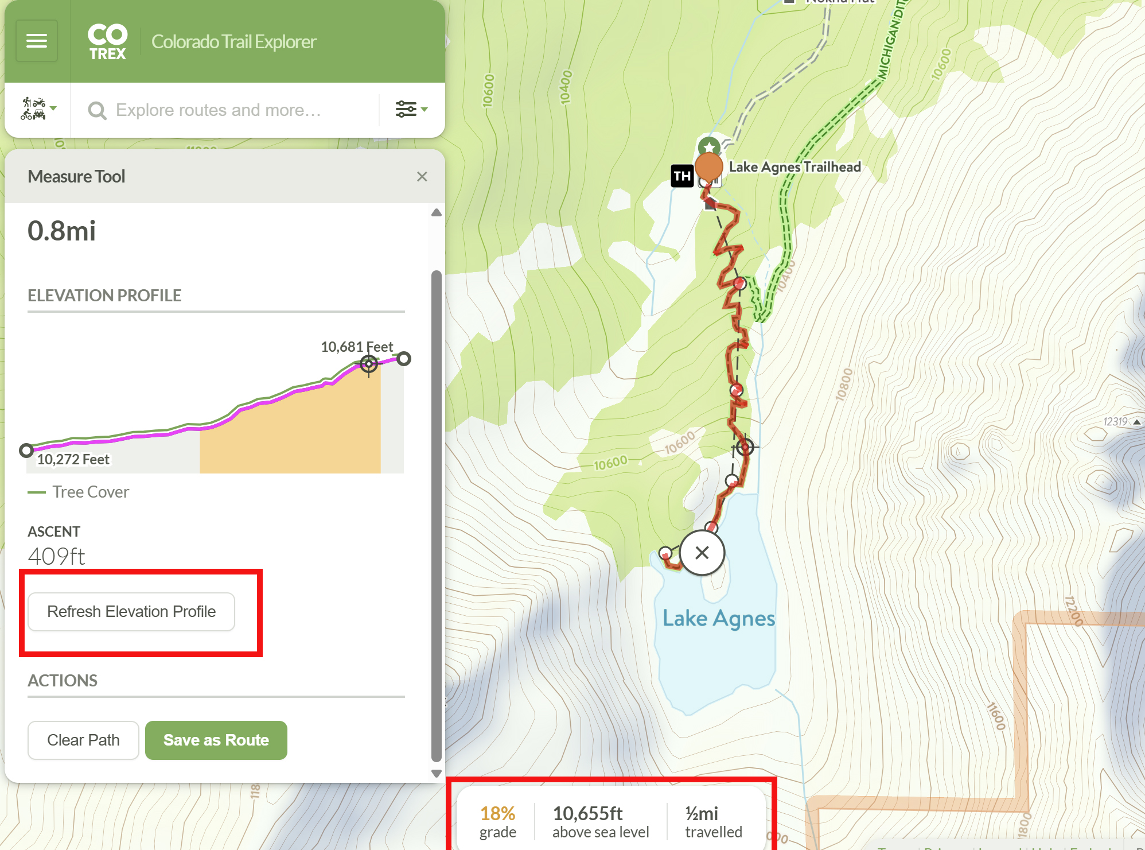The image size is (1145, 850).
Task: Click the Clear Path button
Action: [83, 740]
